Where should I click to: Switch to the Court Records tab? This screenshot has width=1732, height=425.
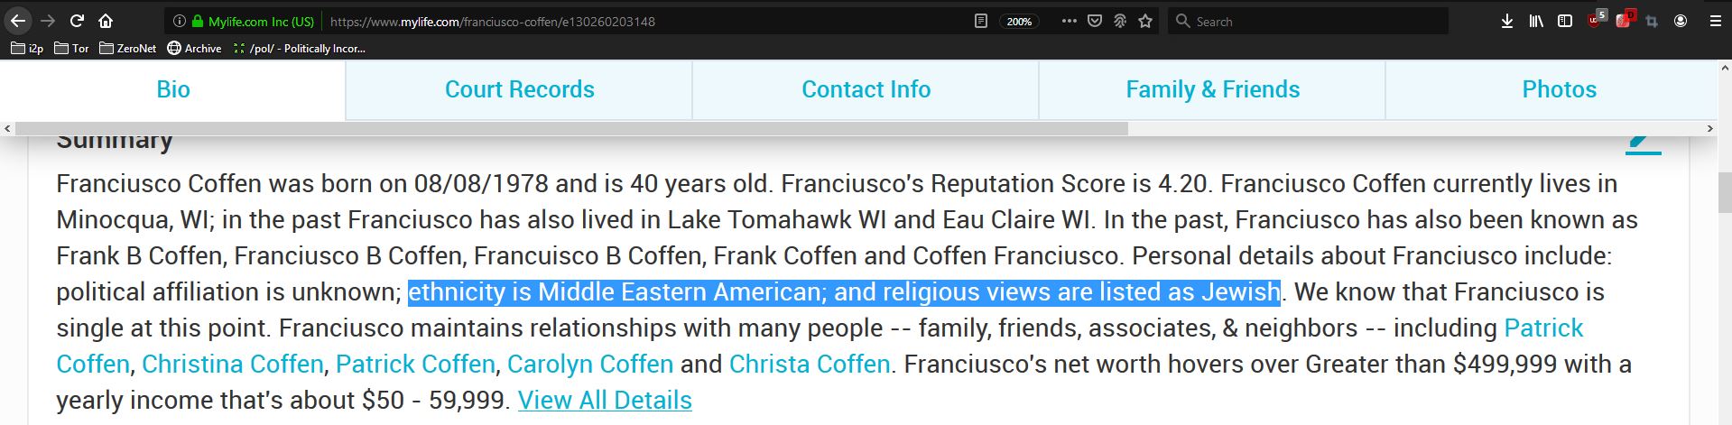coord(519,89)
